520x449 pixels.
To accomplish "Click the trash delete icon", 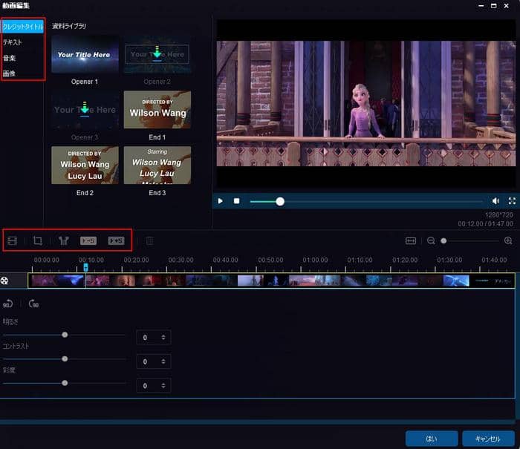I will tap(149, 240).
